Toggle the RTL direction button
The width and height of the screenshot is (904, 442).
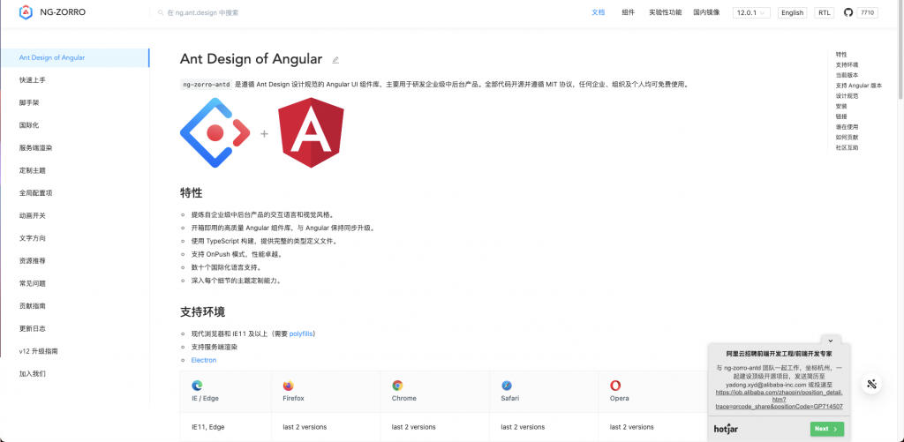(x=824, y=12)
